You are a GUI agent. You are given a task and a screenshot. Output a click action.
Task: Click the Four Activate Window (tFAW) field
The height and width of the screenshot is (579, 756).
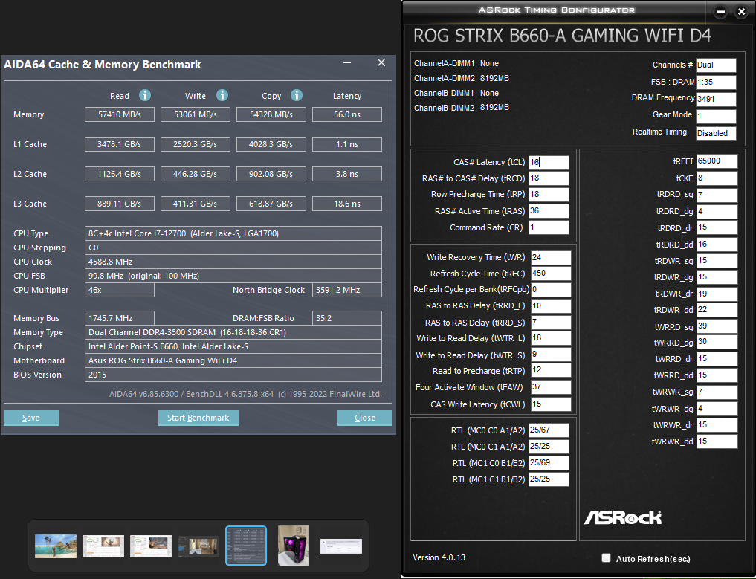[551, 387]
